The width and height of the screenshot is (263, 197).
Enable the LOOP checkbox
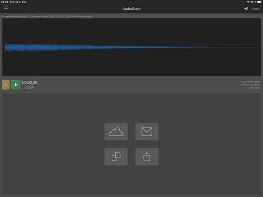point(24,88)
